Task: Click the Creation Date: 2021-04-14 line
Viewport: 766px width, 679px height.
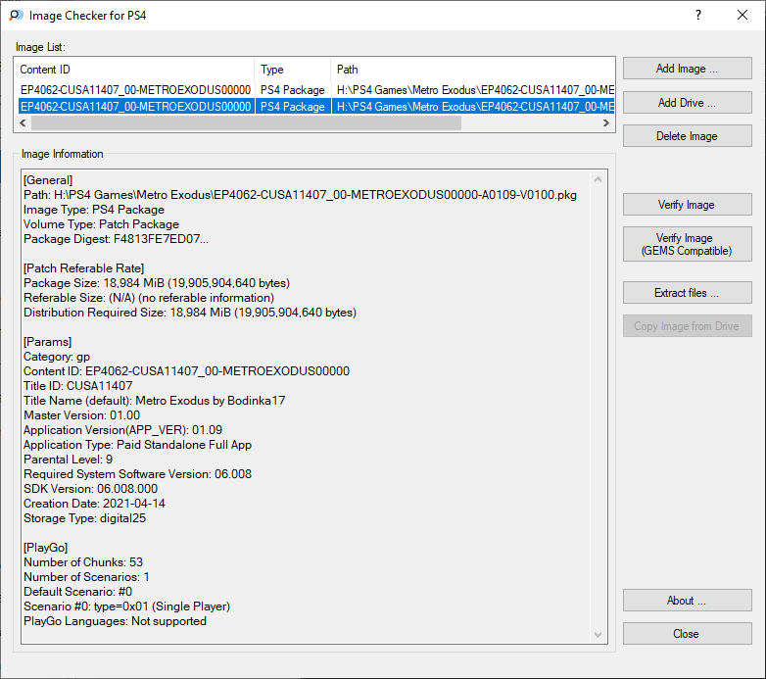Action: click(94, 504)
